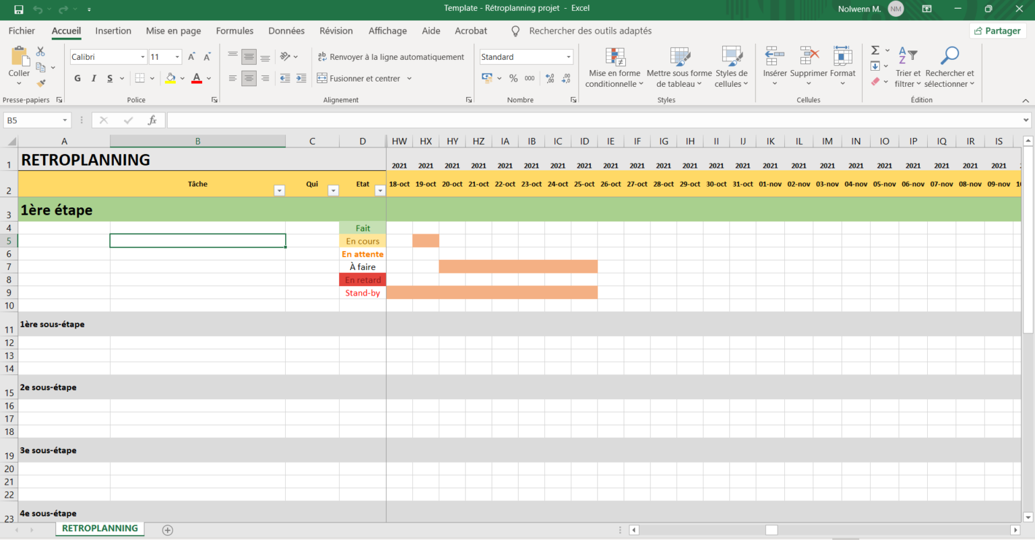1035x540 pixels.
Task: Open the Etat column filter dropdown
Action: coord(380,191)
